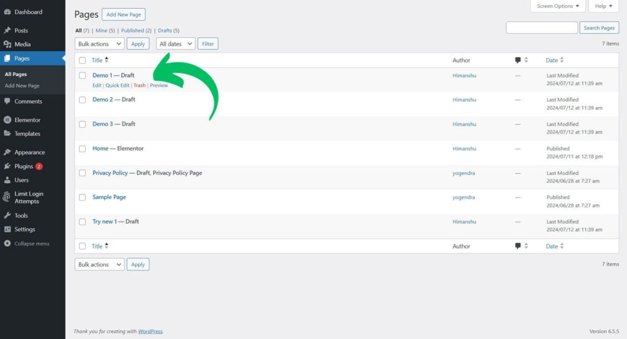Sort comments column using footer sort arrows

tap(526, 246)
